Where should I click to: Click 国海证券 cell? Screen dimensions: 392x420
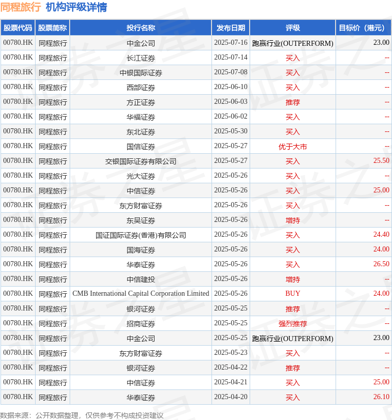click(141, 249)
